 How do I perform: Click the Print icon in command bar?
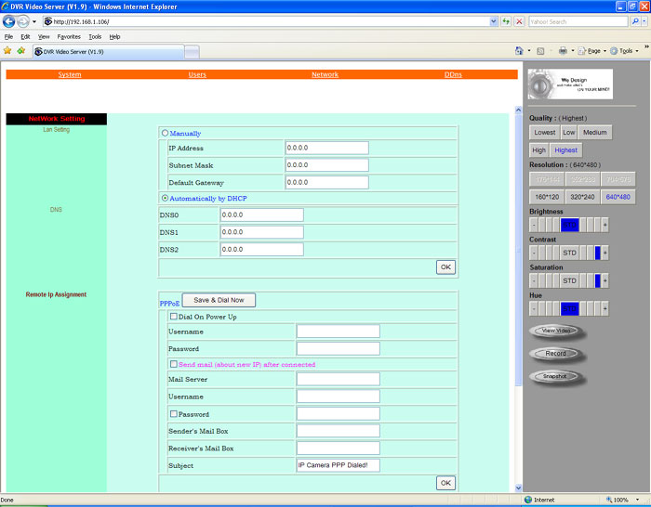click(563, 51)
